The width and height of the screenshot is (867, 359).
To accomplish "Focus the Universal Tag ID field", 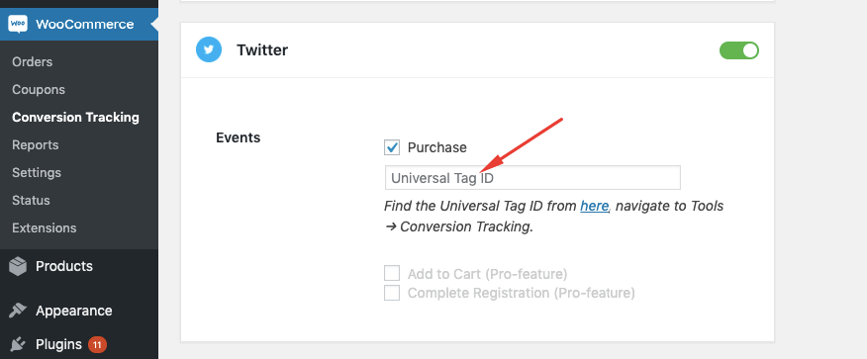I will (x=532, y=178).
